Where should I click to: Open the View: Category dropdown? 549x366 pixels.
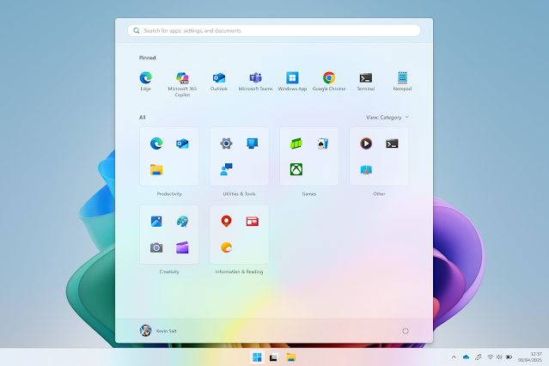point(387,118)
